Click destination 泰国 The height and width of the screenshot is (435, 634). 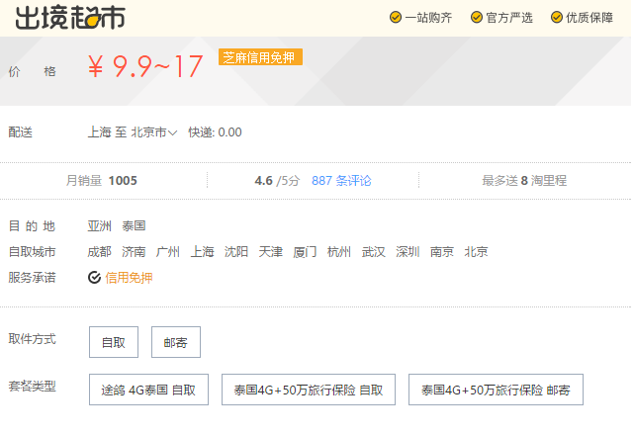134,225
